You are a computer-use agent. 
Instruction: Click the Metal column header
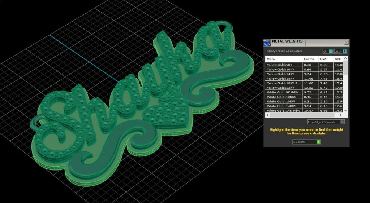pos(284,59)
